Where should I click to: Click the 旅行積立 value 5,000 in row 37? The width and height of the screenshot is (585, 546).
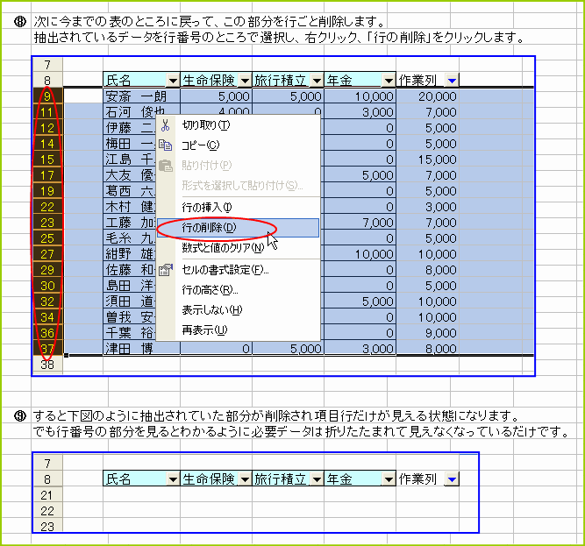click(x=288, y=349)
